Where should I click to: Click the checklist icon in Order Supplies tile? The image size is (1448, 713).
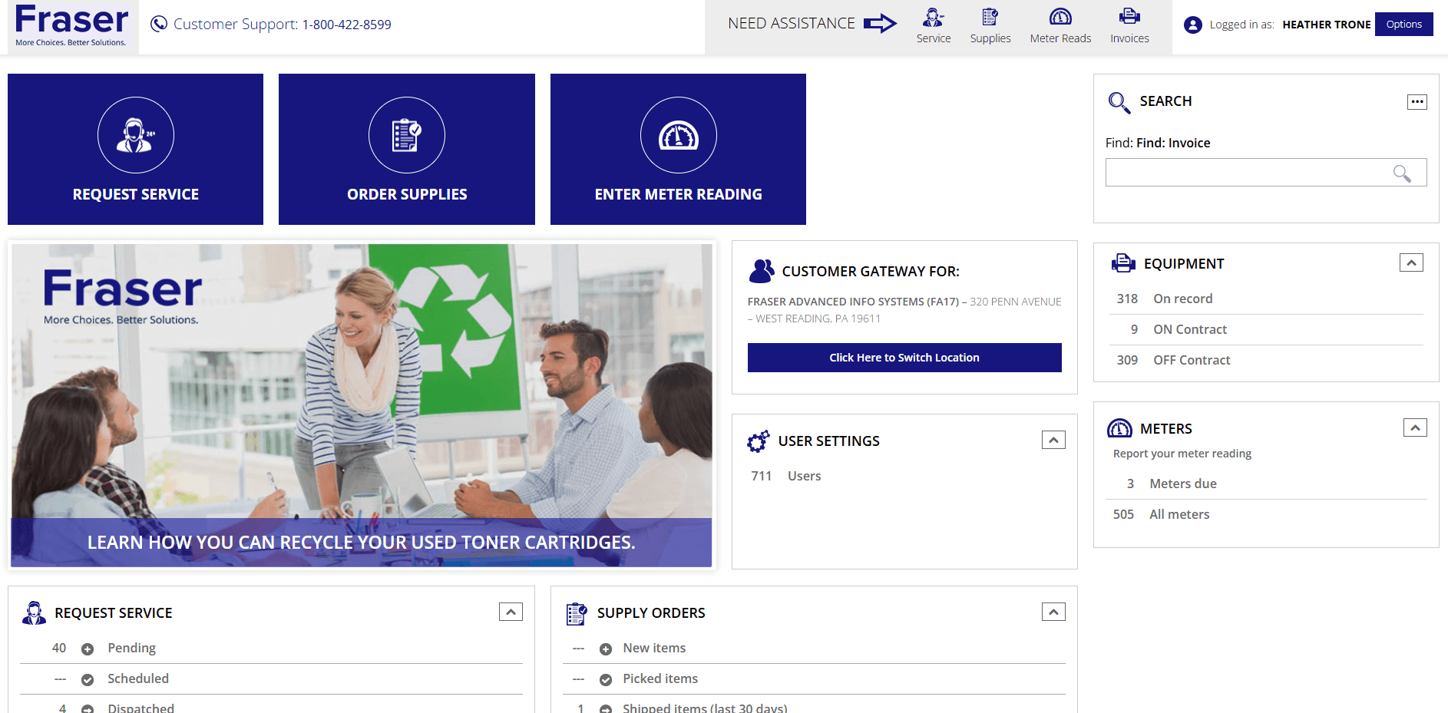click(407, 135)
